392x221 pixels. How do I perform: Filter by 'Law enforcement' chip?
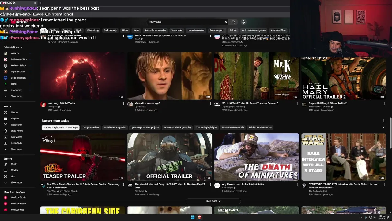click(x=196, y=30)
